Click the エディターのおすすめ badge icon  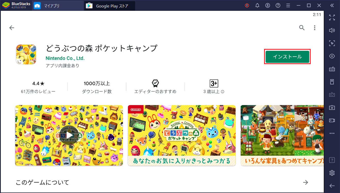155,83
